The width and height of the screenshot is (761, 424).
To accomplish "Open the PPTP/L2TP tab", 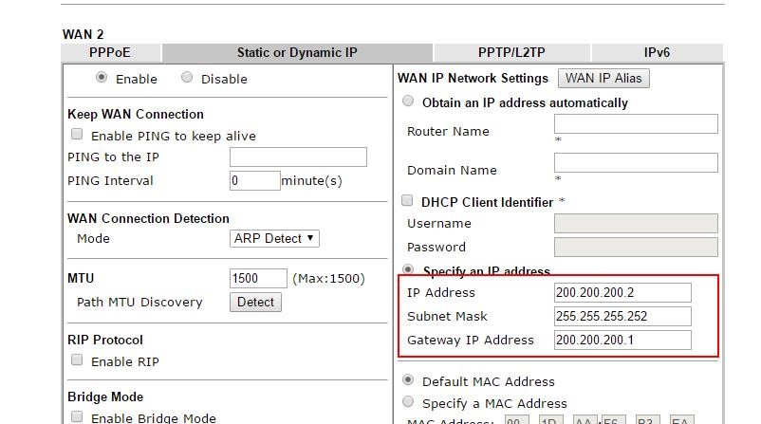I will [510, 53].
